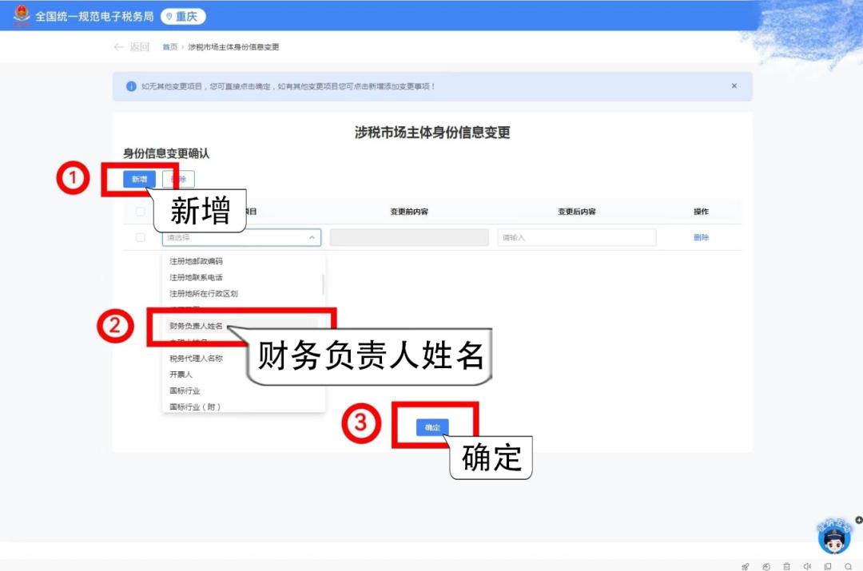Click the 首页 breadcrumb link
The image size is (863, 571).
pos(170,47)
